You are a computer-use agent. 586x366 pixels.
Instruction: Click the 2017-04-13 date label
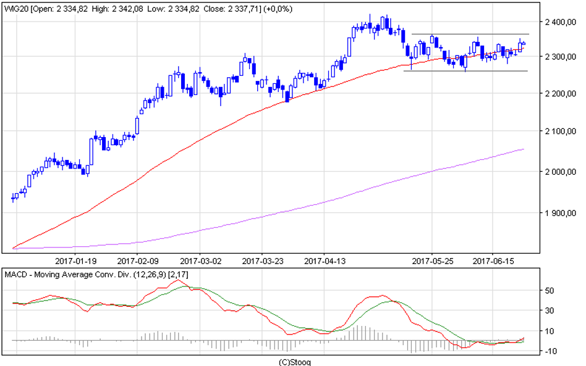324,260
